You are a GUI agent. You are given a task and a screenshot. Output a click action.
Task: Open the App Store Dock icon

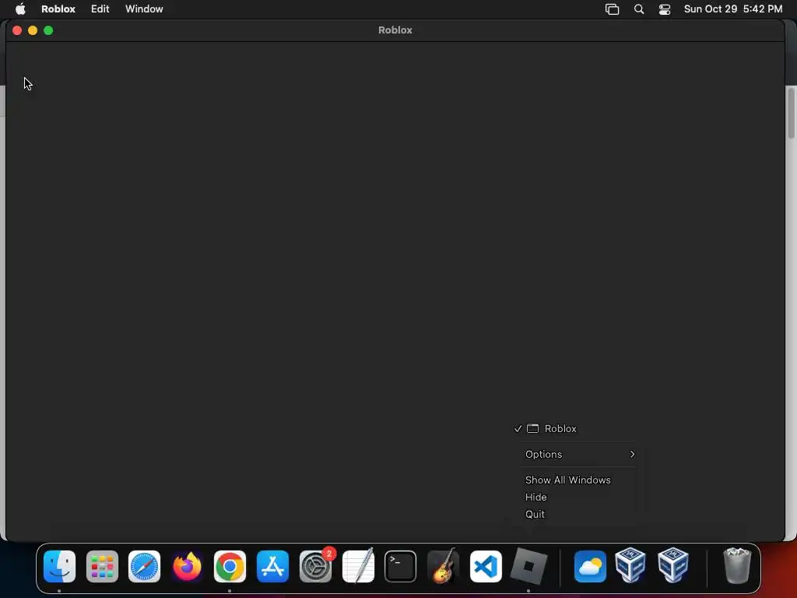point(272,566)
